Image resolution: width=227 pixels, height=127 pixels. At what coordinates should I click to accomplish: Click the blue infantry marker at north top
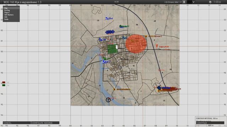pos(107,18)
